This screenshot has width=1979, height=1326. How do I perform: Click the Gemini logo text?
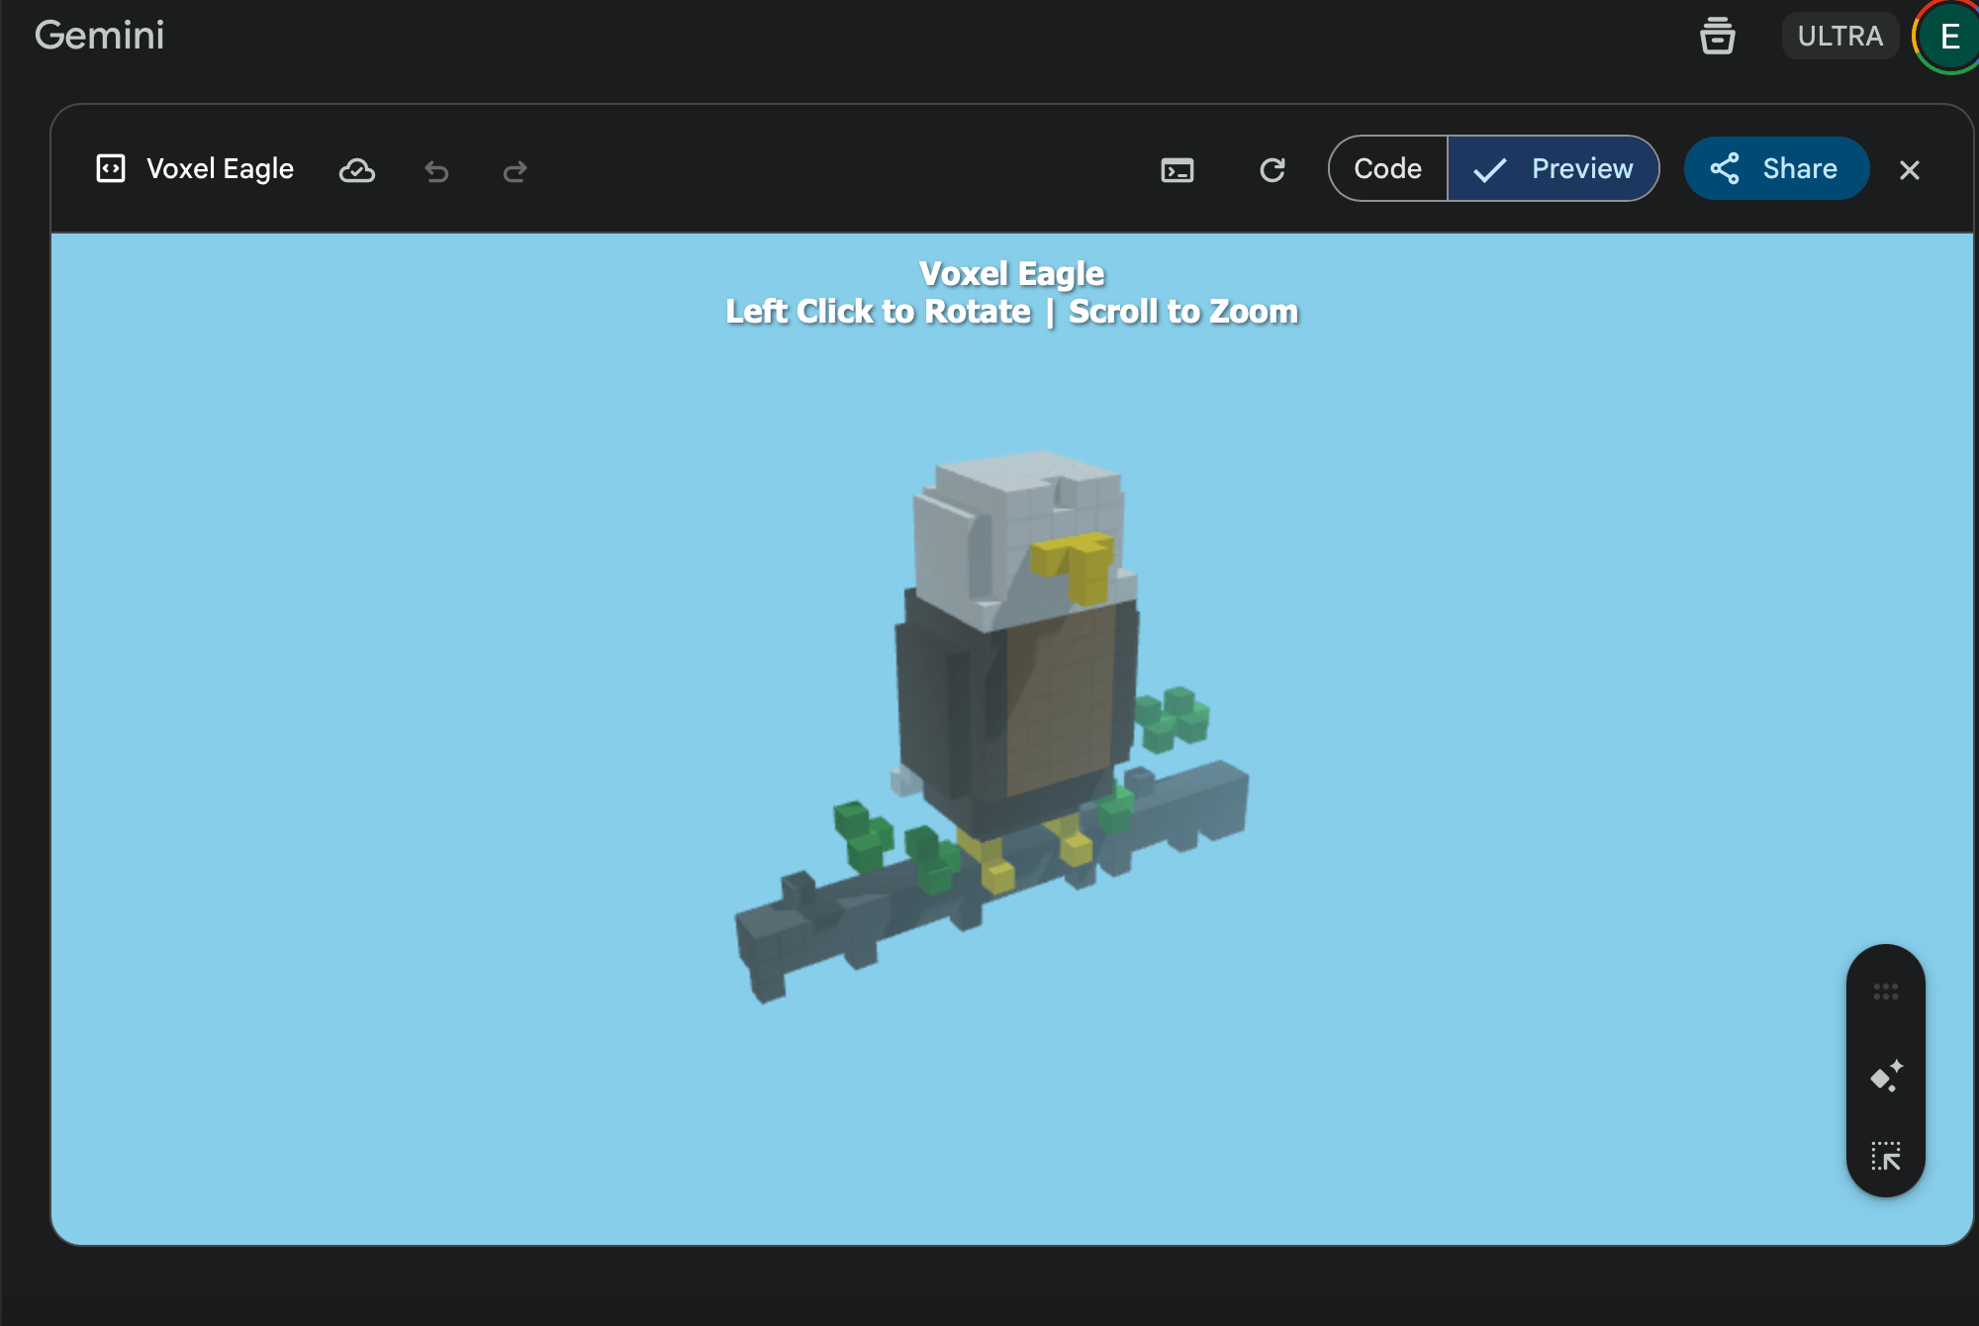click(99, 36)
